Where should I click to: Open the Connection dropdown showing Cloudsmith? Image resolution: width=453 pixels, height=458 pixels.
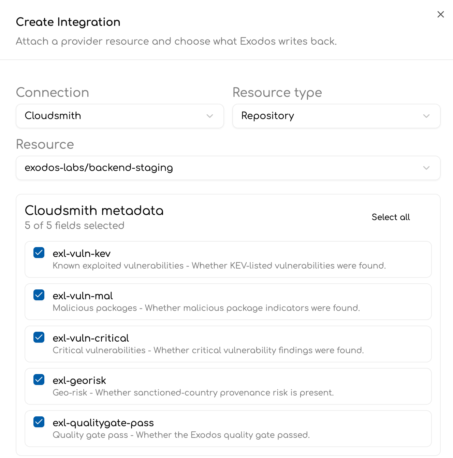[120, 116]
